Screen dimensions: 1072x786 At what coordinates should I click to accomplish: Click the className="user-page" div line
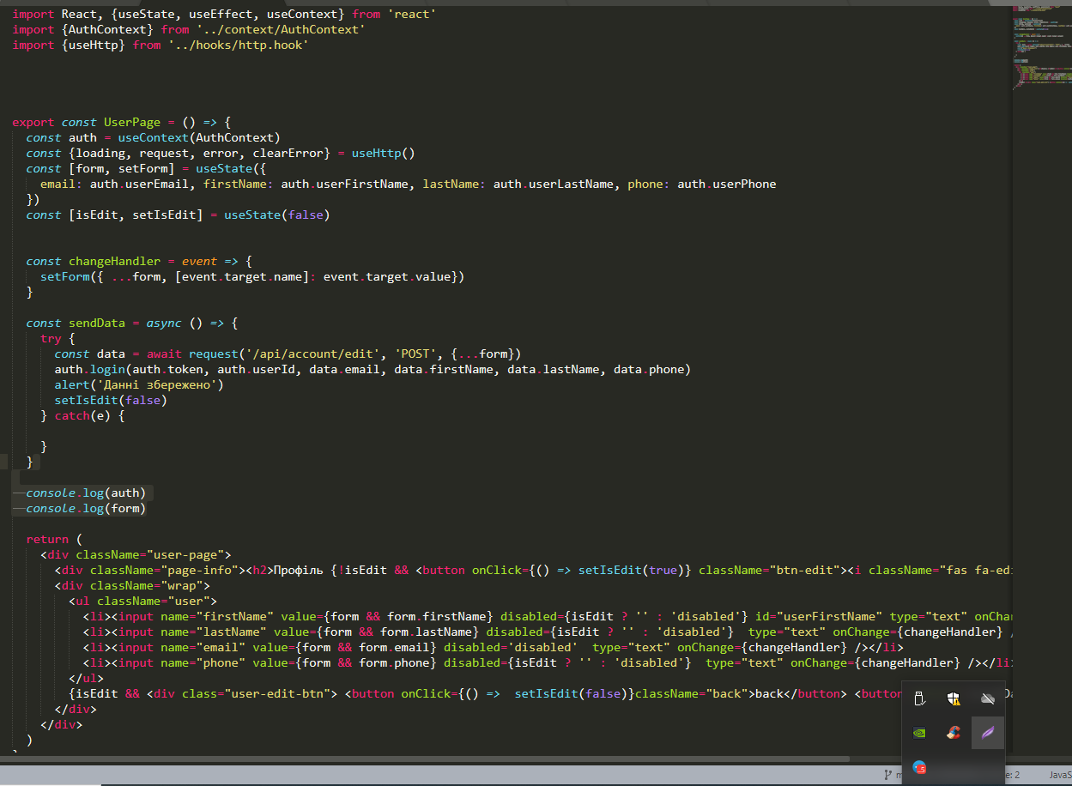136,554
